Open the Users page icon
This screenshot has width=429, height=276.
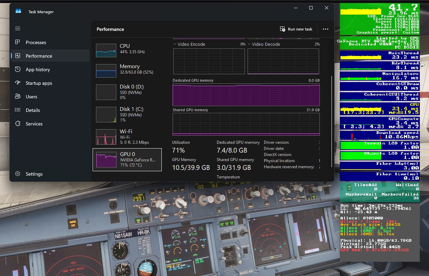click(18, 96)
